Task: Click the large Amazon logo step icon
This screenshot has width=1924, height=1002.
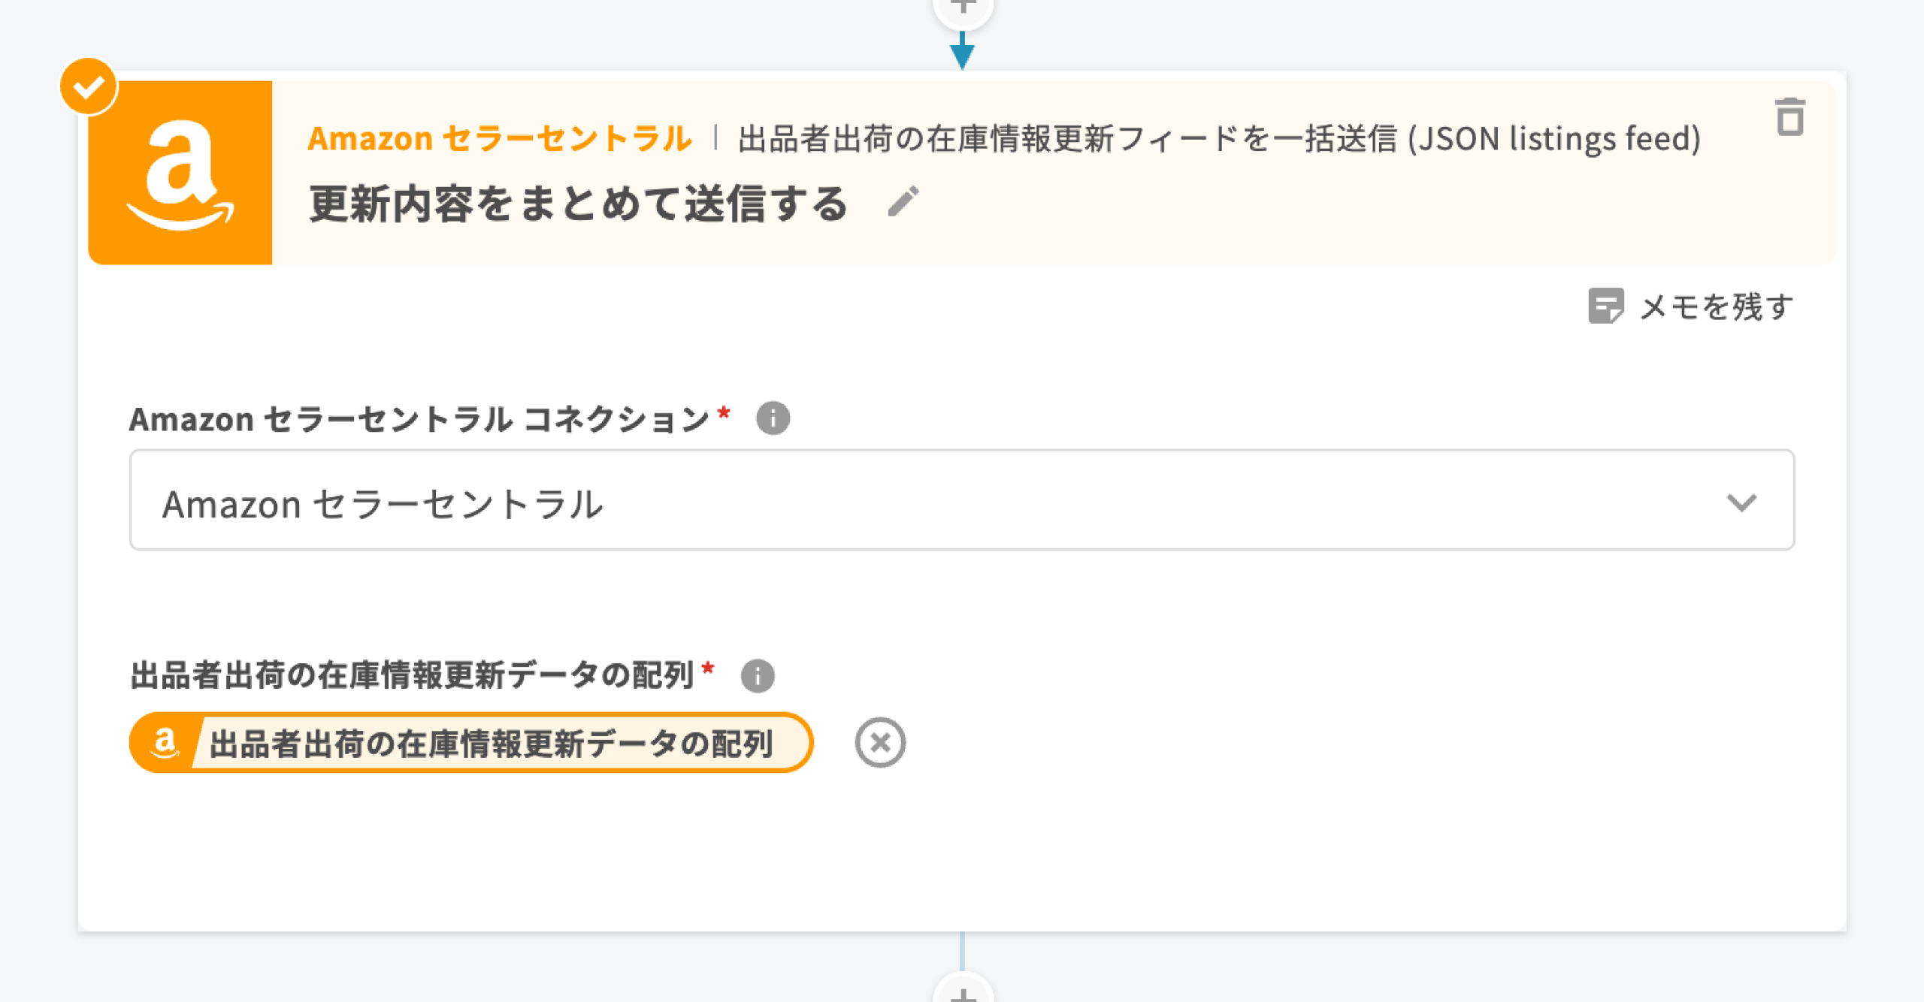Action: (x=180, y=173)
